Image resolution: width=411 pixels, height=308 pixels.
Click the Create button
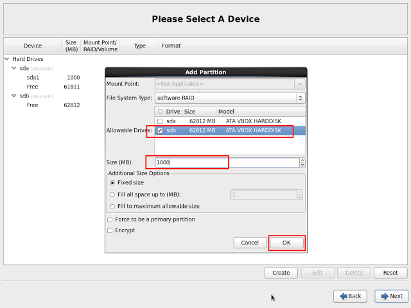281,273
